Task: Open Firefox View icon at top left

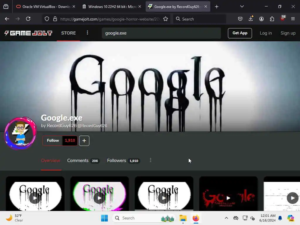Action: coord(6,7)
